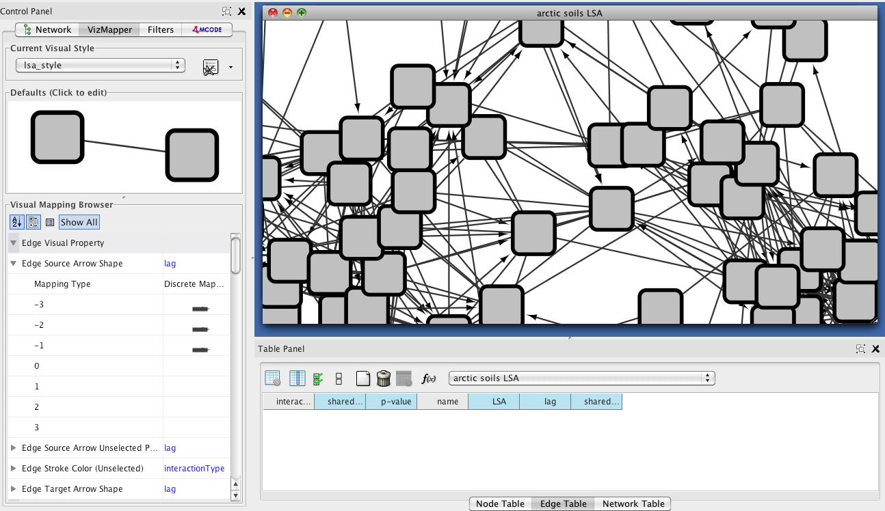Open the arctic soils LSA table dropdown
885x511 pixels.
coord(581,378)
